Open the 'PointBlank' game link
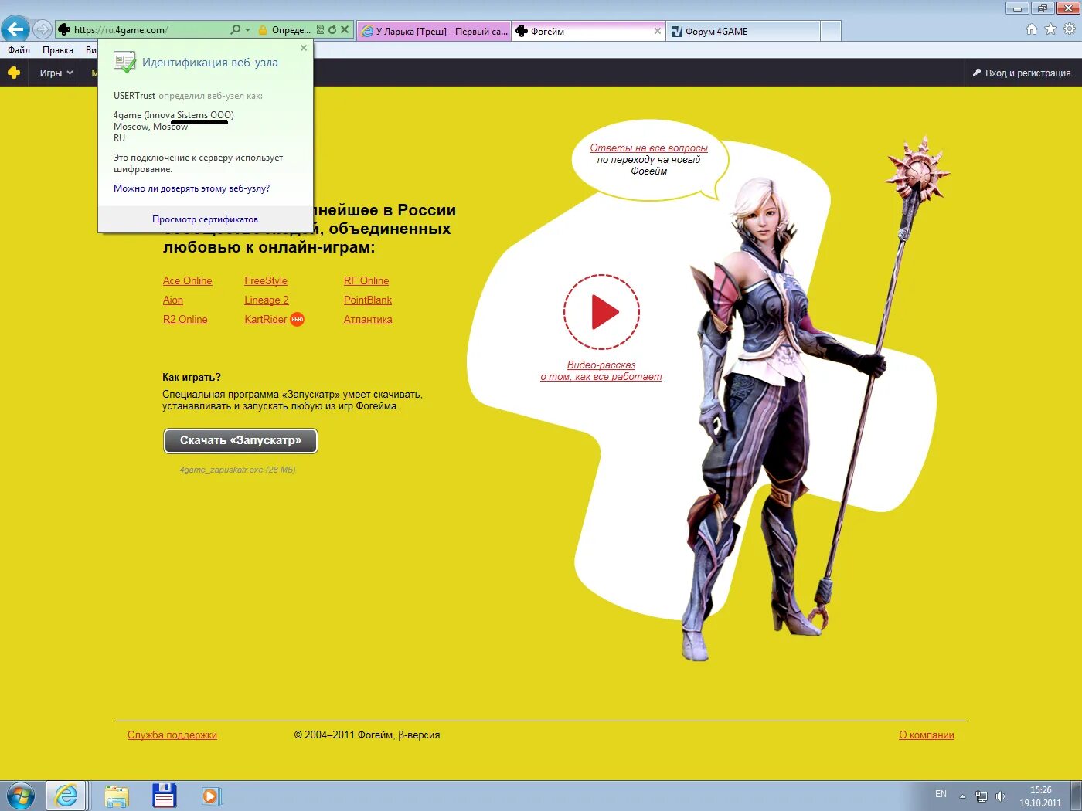 point(368,300)
